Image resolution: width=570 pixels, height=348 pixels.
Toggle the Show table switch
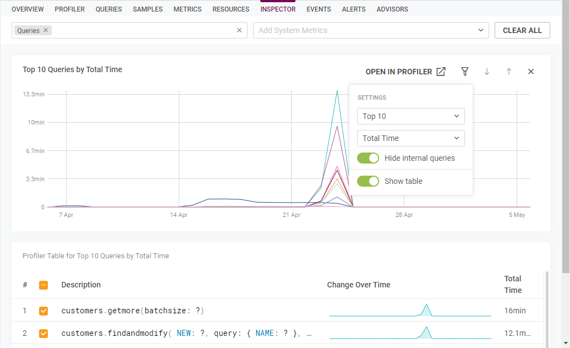[368, 181]
